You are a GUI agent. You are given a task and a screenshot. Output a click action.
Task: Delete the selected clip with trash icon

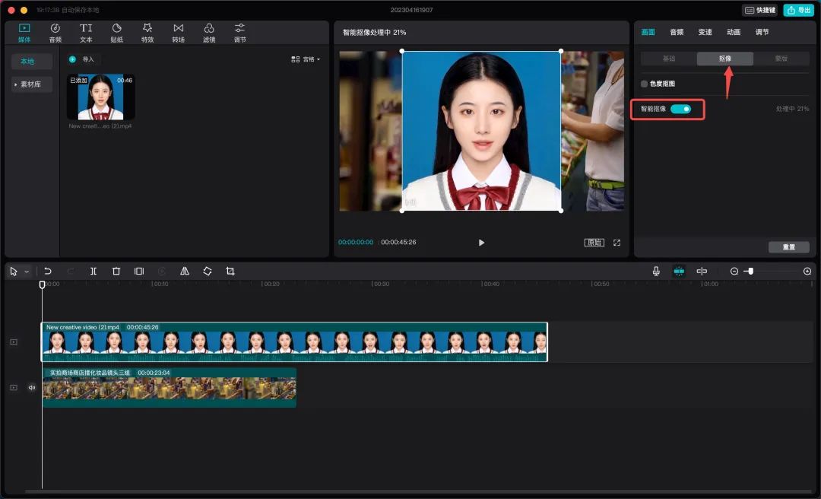click(116, 271)
